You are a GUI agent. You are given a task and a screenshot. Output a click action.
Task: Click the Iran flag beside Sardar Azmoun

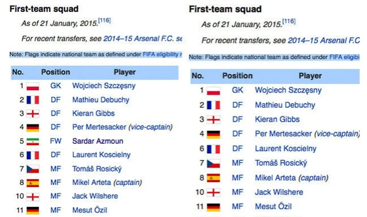[33, 141]
